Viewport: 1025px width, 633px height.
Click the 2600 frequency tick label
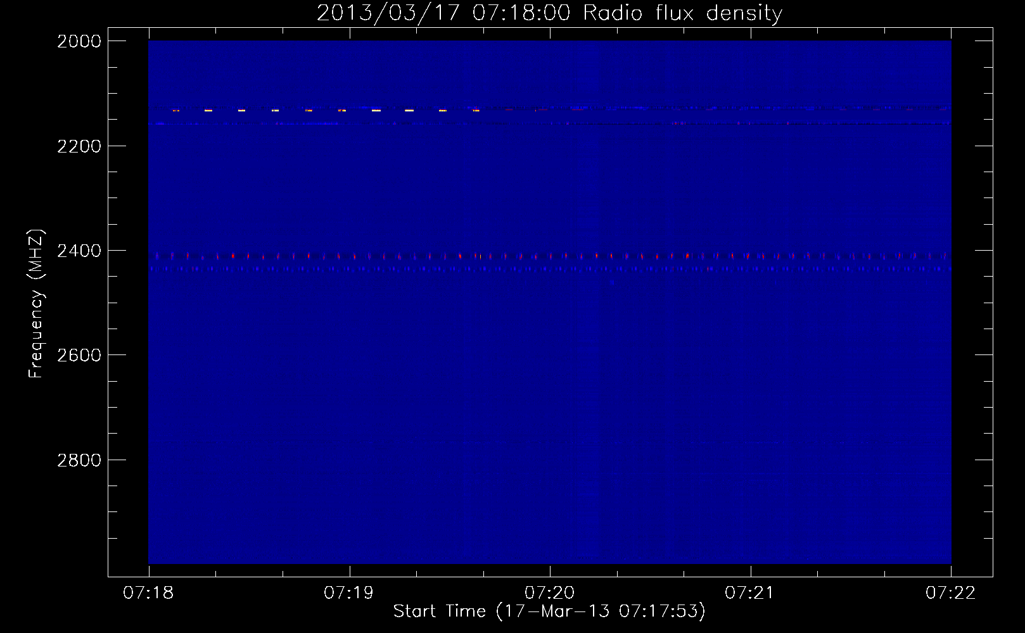pos(79,355)
